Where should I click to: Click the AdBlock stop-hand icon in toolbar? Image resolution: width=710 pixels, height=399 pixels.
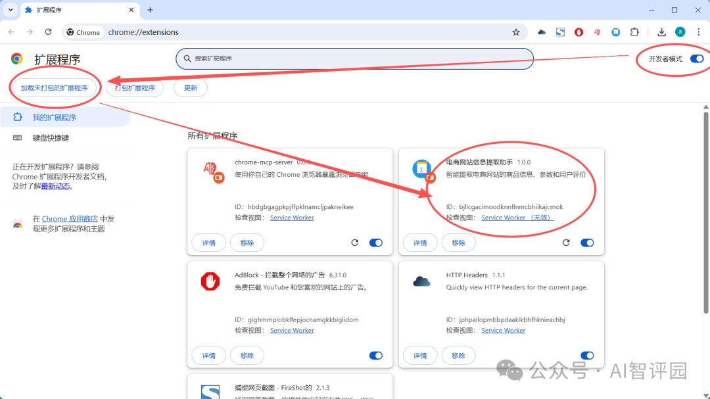[x=579, y=32]
